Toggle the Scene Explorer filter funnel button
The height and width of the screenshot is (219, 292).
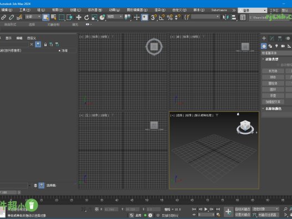(x=38, y=44)
